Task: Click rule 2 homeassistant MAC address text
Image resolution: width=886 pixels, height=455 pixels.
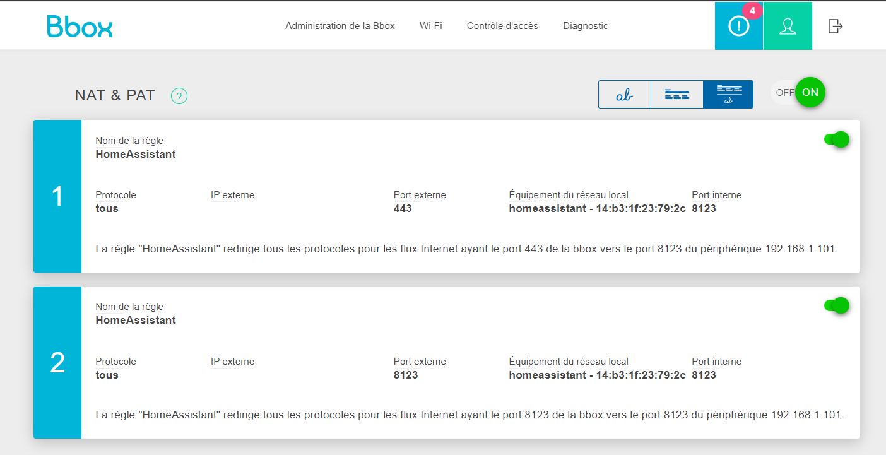Action: [597, 375]
